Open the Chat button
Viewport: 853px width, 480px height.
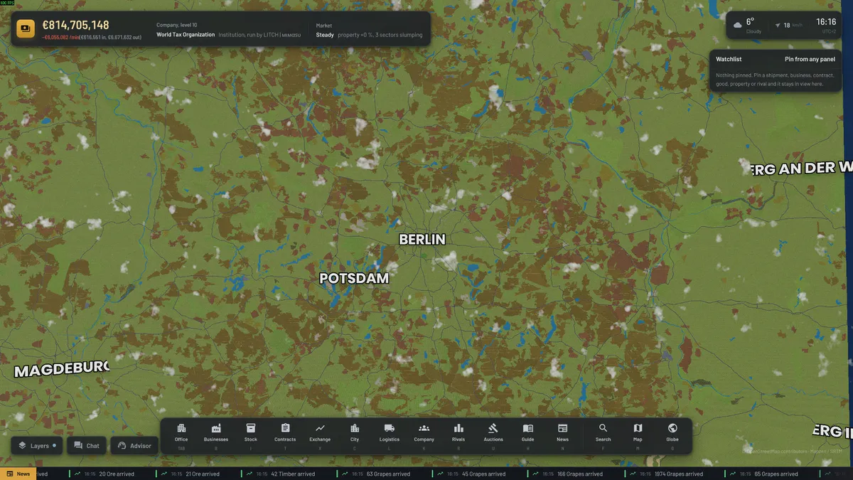(87, 446)
